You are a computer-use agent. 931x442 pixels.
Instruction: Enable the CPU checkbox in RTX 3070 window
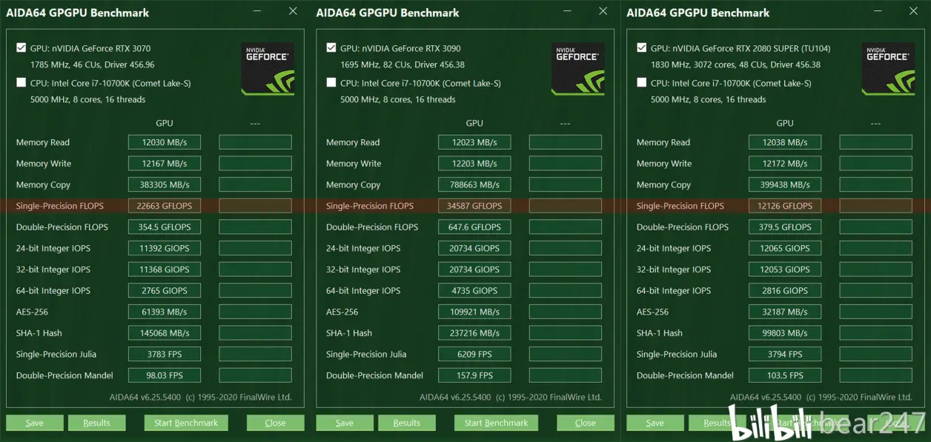click(x=21, y=82)
